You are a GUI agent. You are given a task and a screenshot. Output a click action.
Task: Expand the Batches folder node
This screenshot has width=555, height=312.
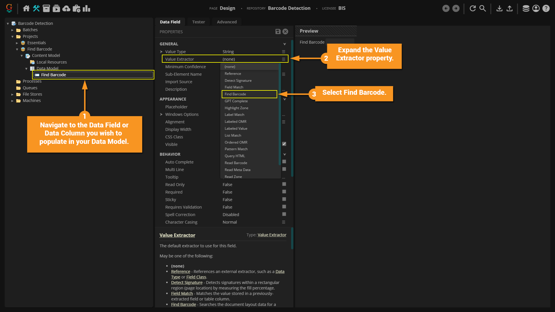pyautogui.click(x=12, y=30)
